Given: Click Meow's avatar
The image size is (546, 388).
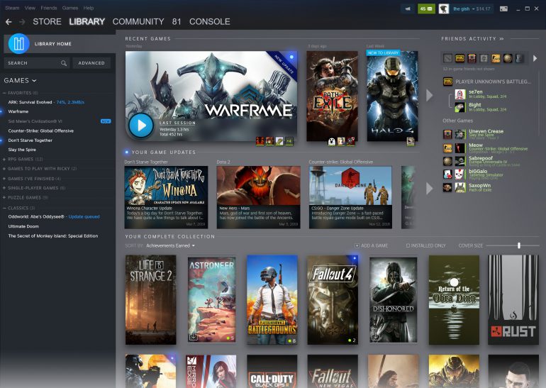Looking at the screenshot, I should 460,148.
